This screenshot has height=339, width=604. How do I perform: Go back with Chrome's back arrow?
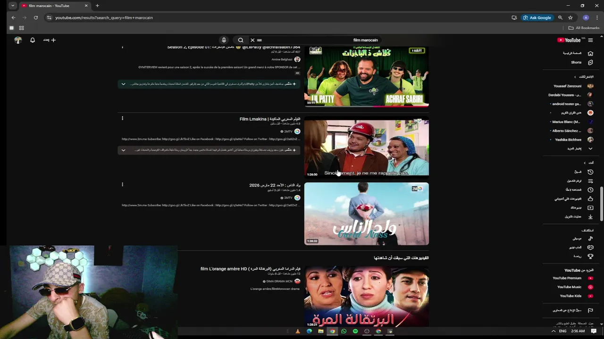tap(13, 17)
